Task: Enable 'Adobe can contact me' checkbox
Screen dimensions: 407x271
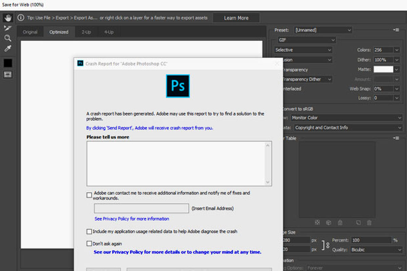Action: 89,195
